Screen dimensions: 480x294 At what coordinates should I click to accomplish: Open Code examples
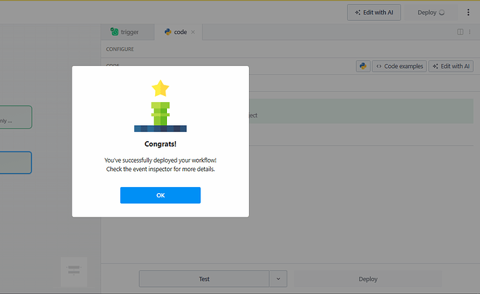[399, 66]
